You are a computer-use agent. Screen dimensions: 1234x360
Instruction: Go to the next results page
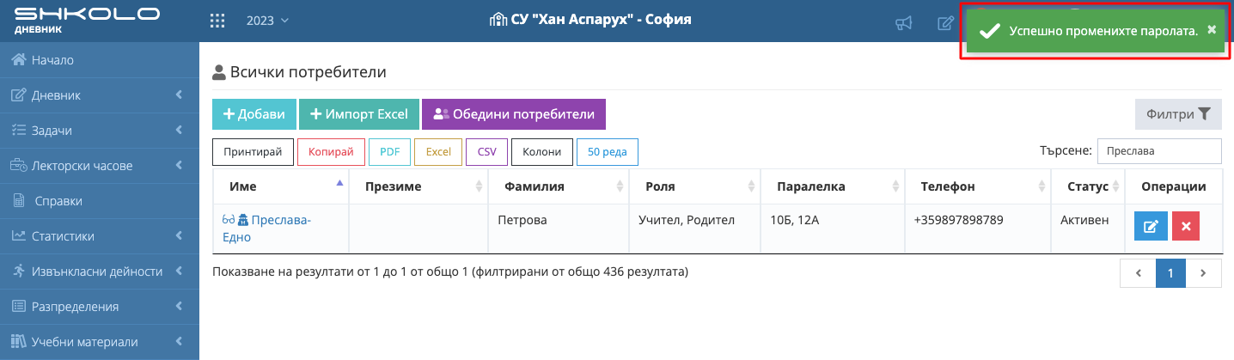[1203, 273]
